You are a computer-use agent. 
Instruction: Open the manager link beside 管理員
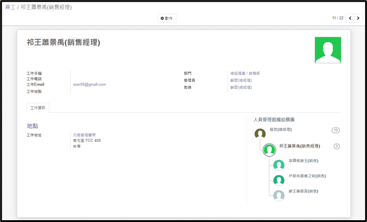241,81
